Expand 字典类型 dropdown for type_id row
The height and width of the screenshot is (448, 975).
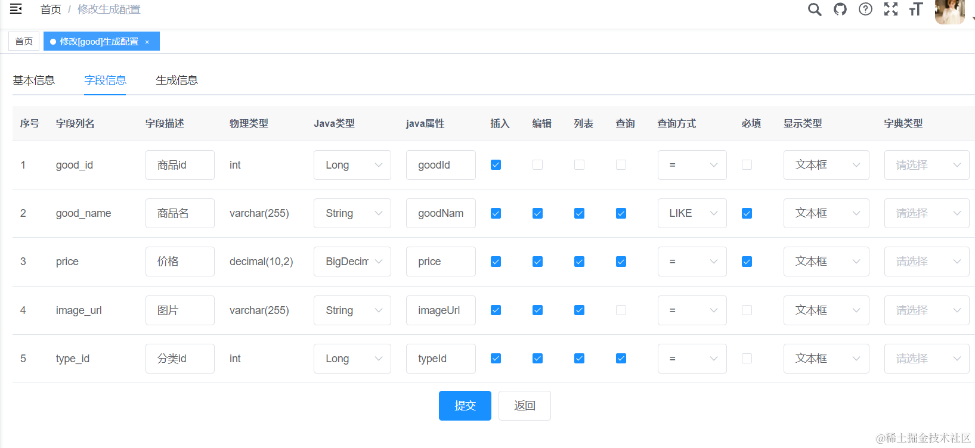click(926, 359)
